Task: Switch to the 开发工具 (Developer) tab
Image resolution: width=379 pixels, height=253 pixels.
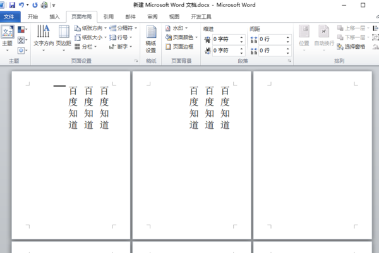Action: (201, 16)
